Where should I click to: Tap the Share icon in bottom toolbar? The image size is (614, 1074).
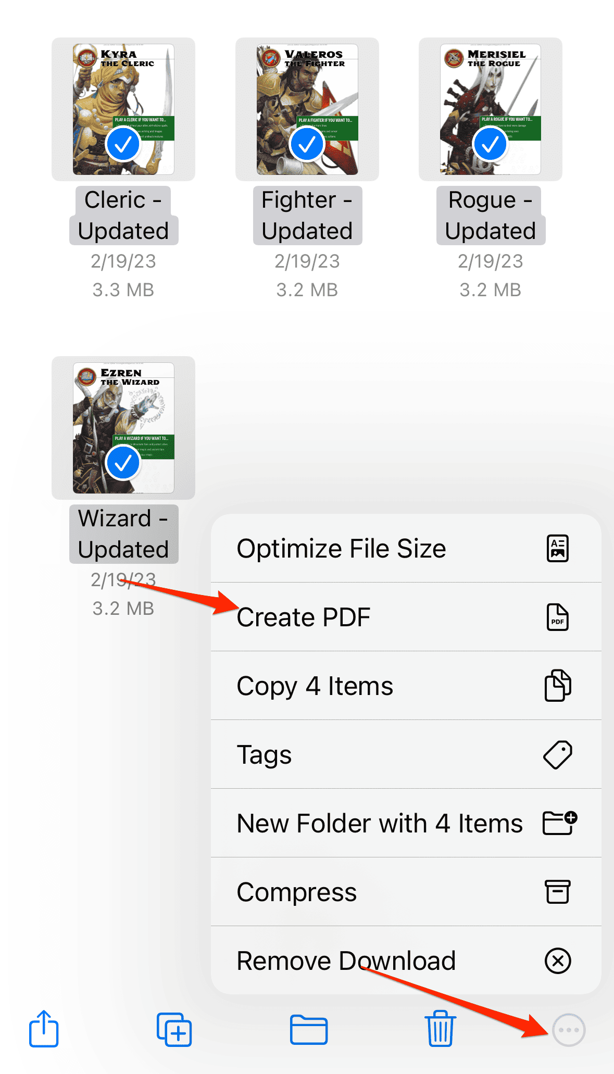pos(44,1029)
